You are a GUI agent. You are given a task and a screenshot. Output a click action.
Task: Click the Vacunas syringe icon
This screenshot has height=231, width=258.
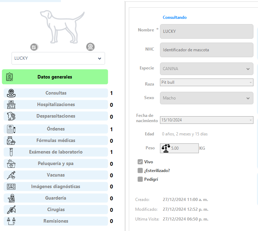pyautogui.click(x=11, y=175)
